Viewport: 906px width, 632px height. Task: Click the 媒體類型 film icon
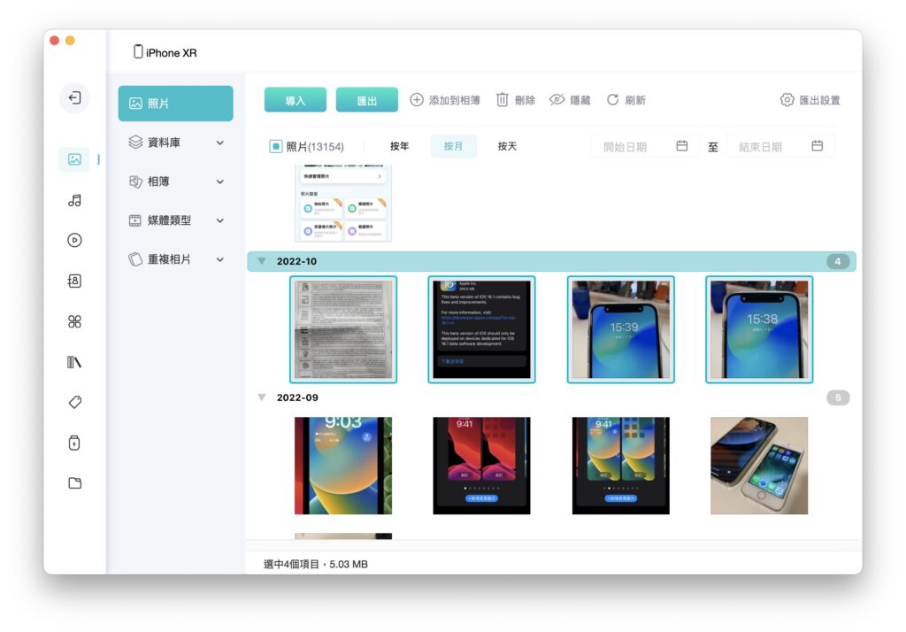[135, 220]
